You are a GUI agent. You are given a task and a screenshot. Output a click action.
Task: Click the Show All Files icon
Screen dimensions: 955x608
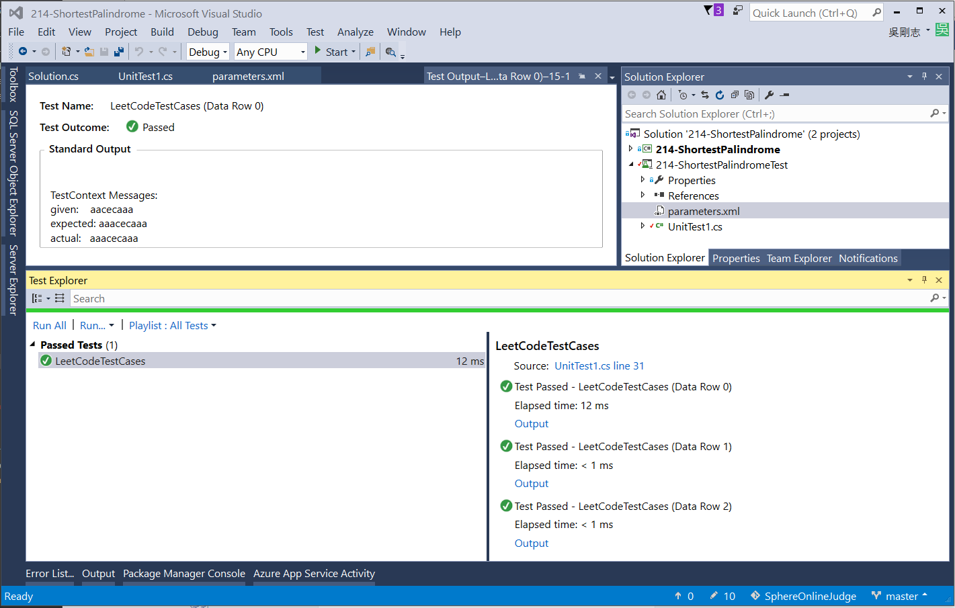pos(749,95)
